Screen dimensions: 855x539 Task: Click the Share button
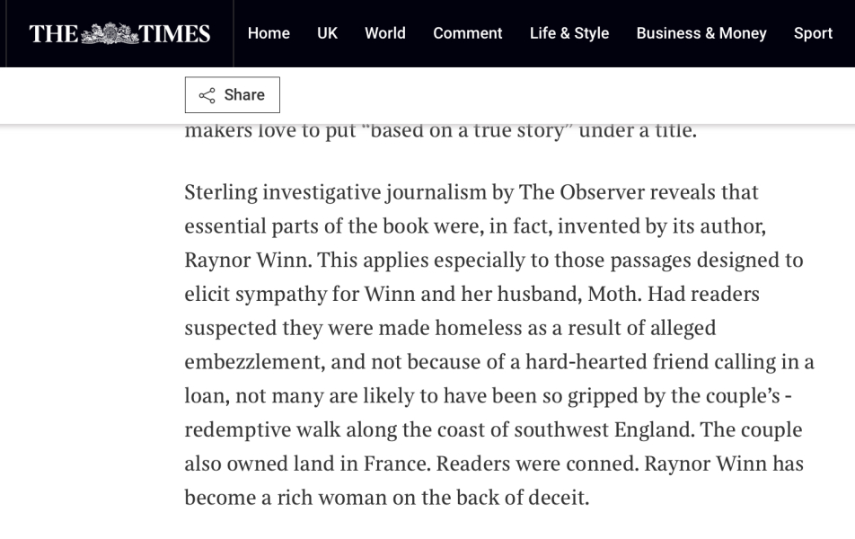tap(233, 94)
